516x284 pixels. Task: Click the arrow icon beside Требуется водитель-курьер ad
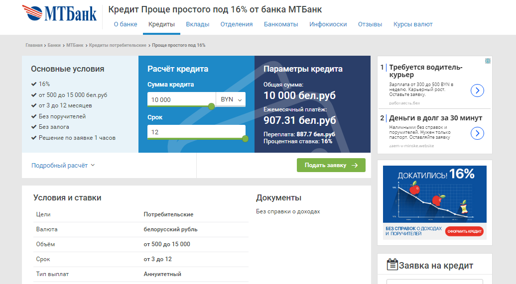[477, 91]
